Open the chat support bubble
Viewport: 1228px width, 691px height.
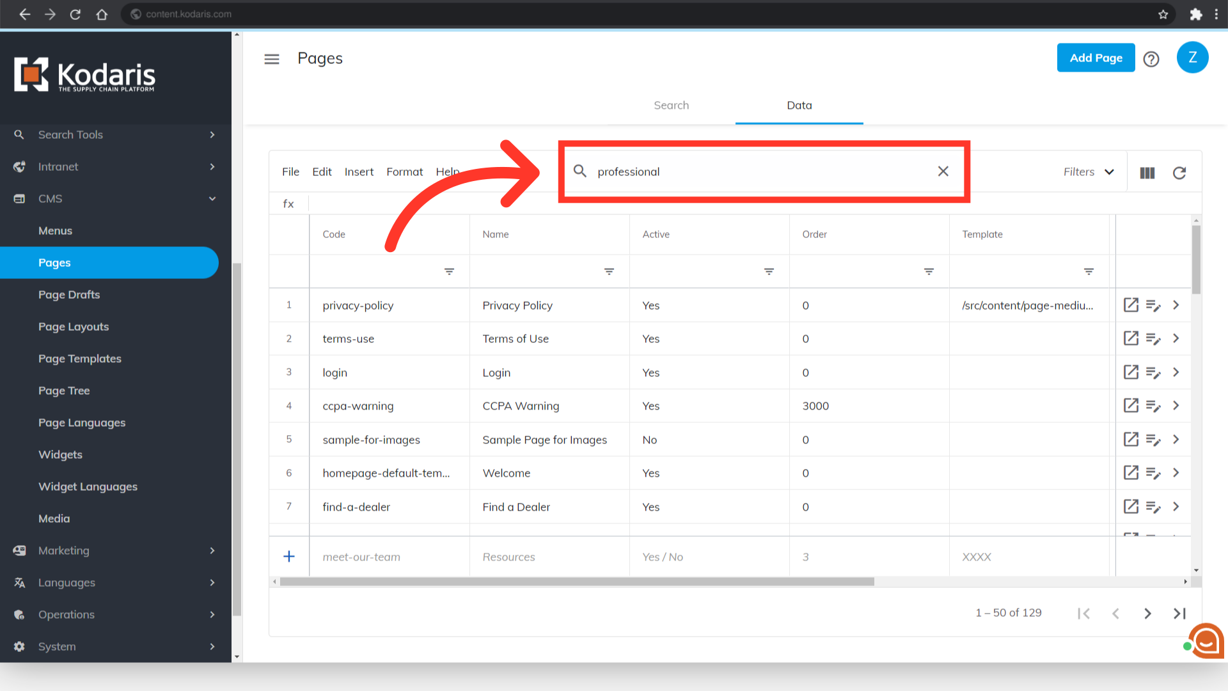[1206, 640]
